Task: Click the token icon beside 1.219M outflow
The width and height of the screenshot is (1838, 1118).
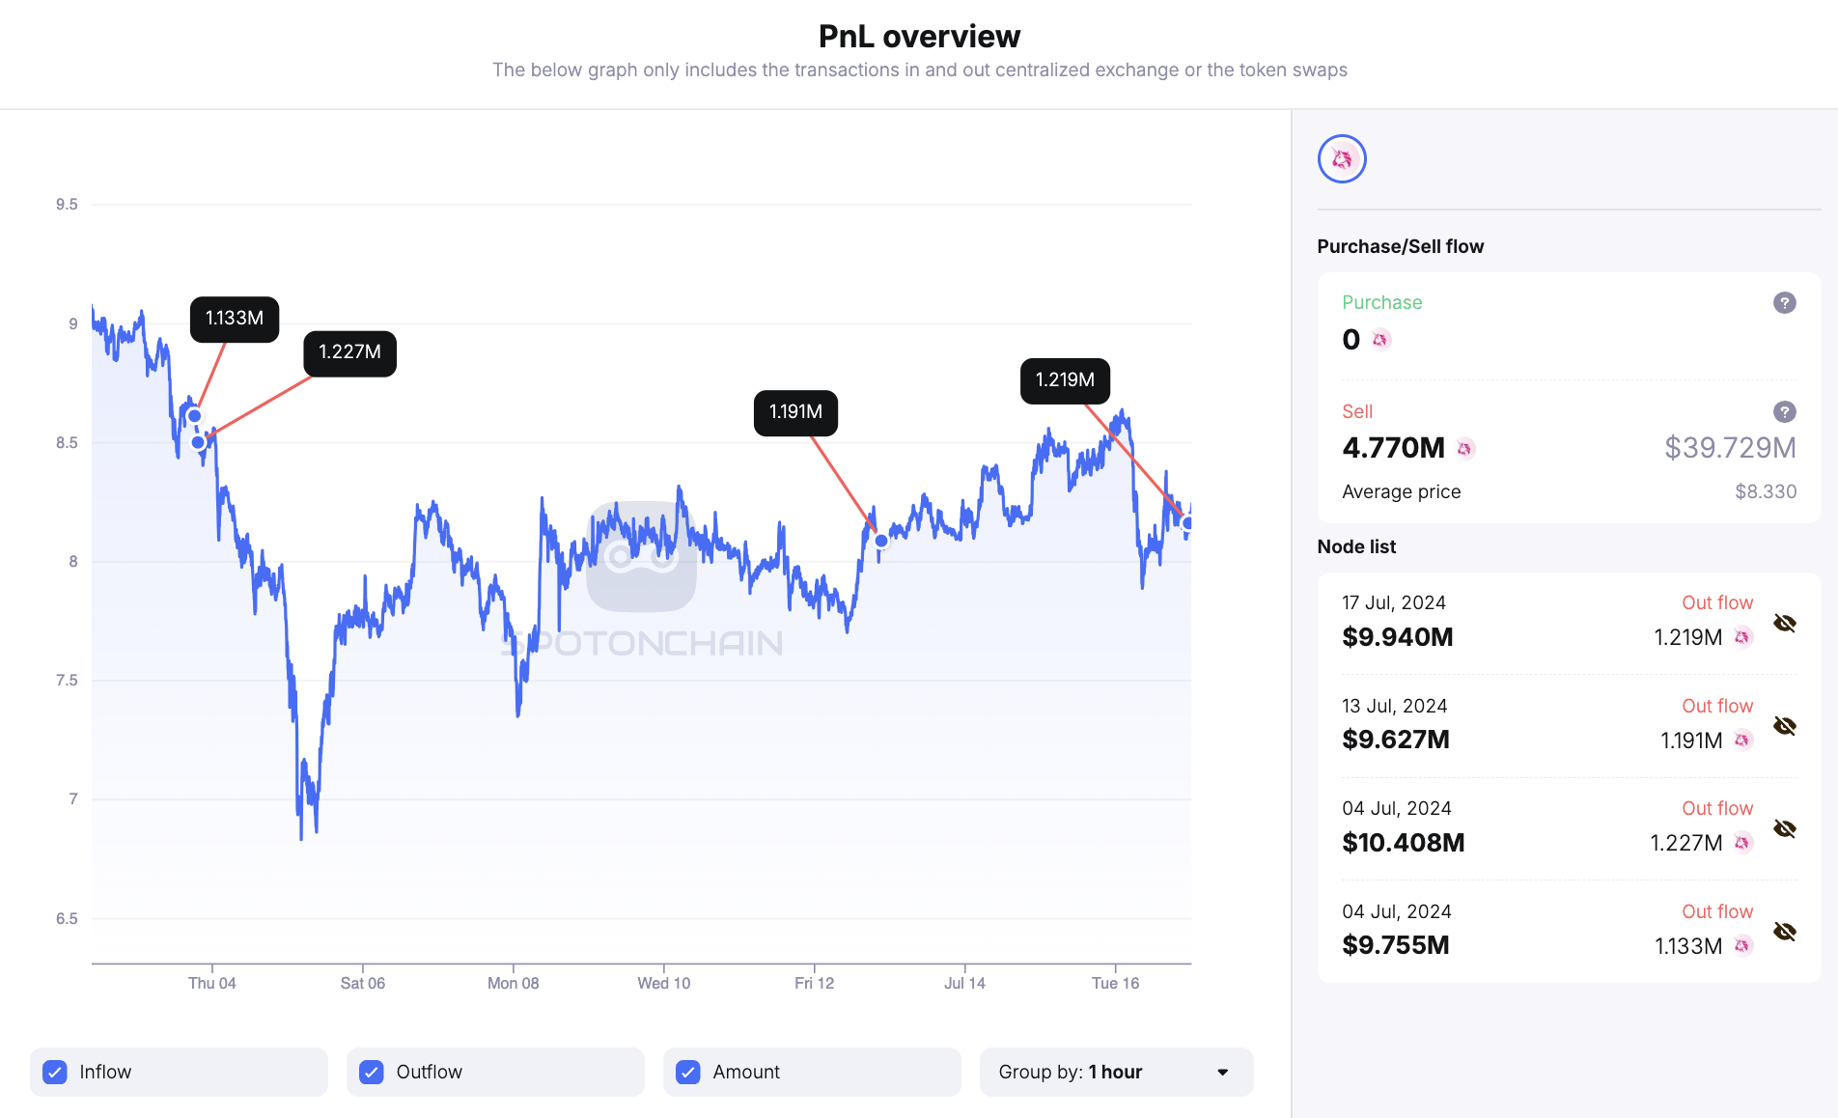Action: pos(1742,637)
